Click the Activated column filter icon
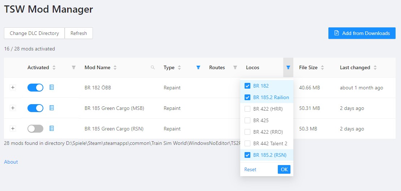This screenshot has height=191, width=401. point(74,67)
